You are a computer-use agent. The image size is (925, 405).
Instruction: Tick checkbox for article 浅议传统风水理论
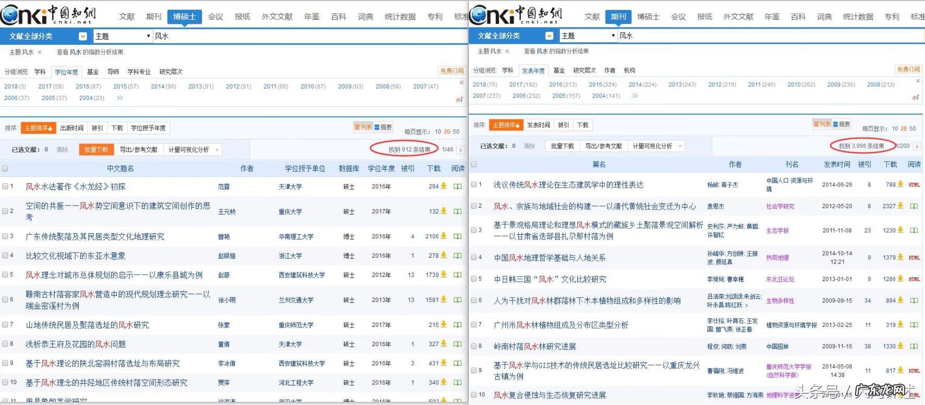pyautogui.click(x=474, y=184)
